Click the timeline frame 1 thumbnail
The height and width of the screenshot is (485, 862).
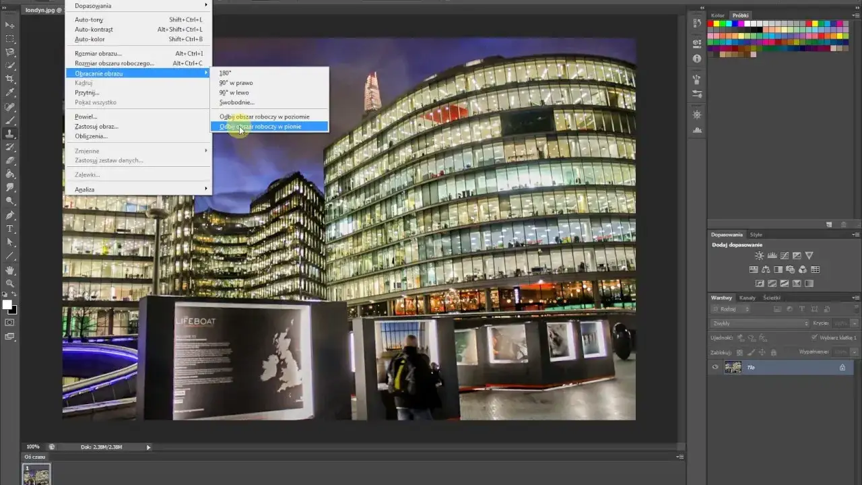coord(36,475)
